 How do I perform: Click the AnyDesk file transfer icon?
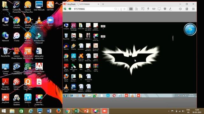[x=136, y=9]
